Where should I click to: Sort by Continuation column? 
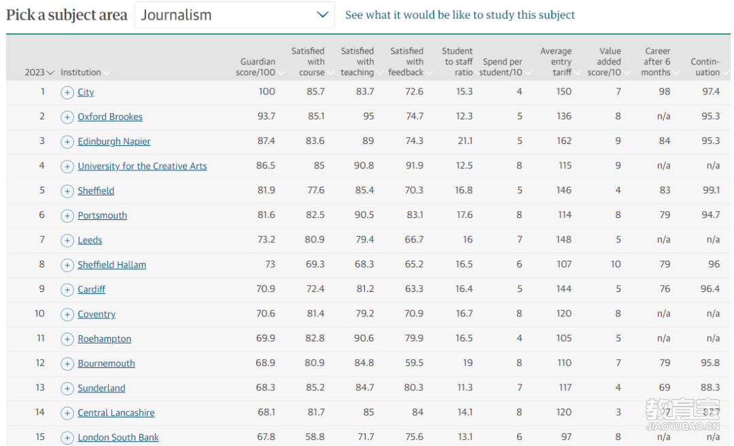(x=709, y=67)
